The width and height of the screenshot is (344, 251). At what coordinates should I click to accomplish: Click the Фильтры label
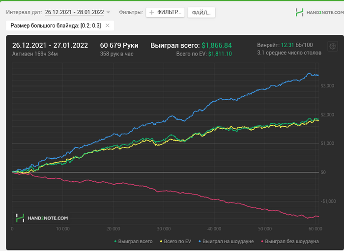click(x=131, y=12)
